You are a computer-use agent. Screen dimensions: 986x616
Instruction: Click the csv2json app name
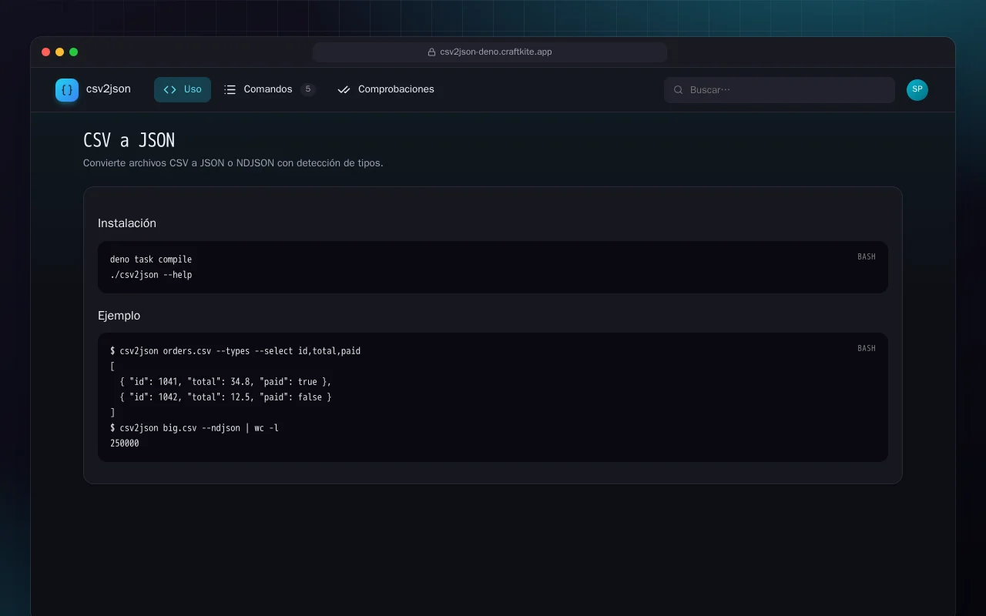(109, 89)
